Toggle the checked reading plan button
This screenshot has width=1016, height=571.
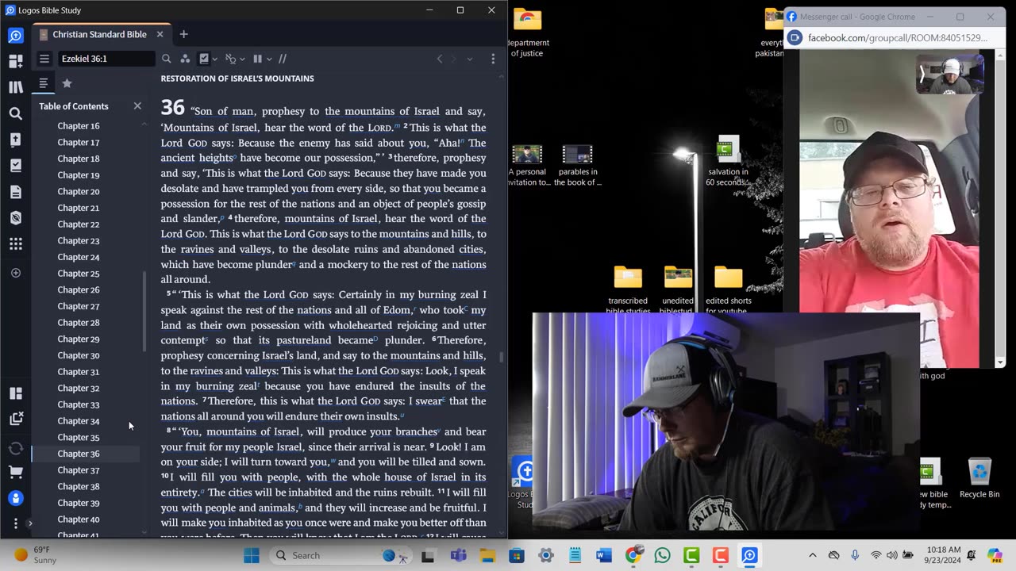pyautogui.click(x=204, y=59)
